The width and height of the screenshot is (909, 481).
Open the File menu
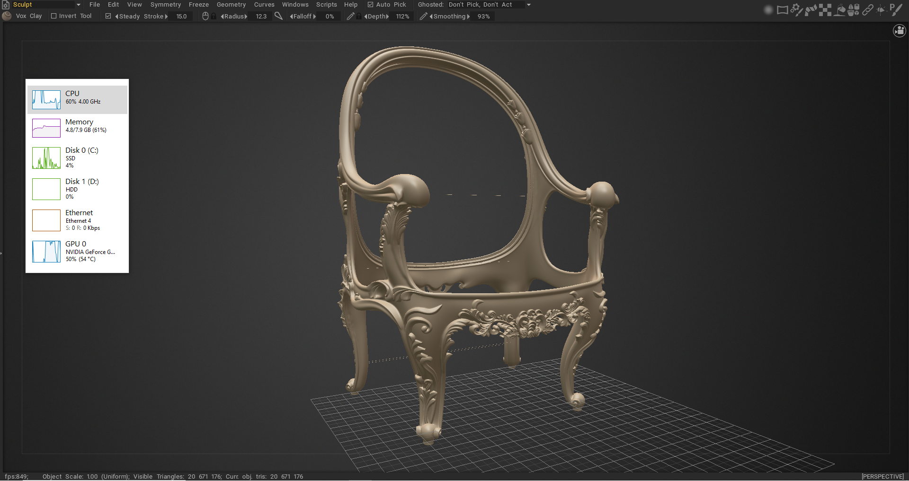[95, 5]
